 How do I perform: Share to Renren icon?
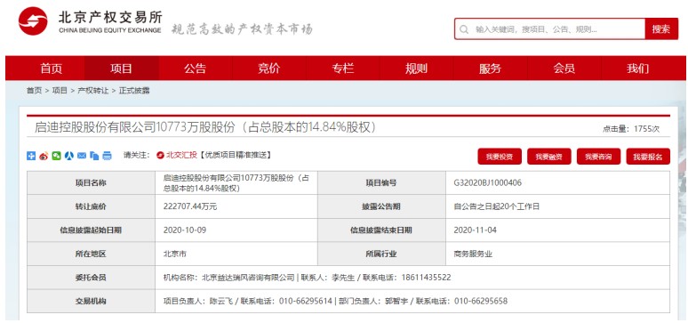tap(68, 156)
